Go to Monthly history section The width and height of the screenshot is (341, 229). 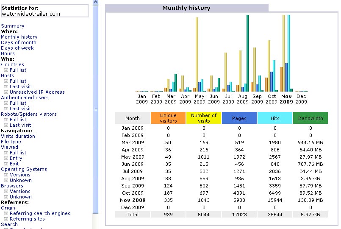point(19,37)
